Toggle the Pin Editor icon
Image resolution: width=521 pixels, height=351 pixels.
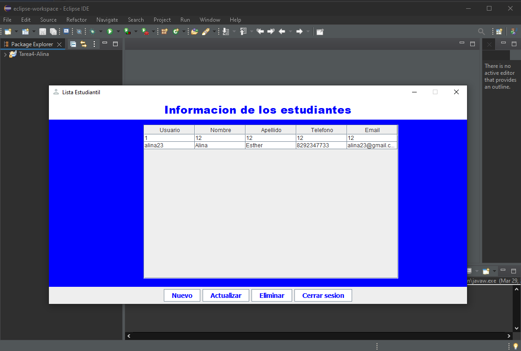click(x=320, y=31)
